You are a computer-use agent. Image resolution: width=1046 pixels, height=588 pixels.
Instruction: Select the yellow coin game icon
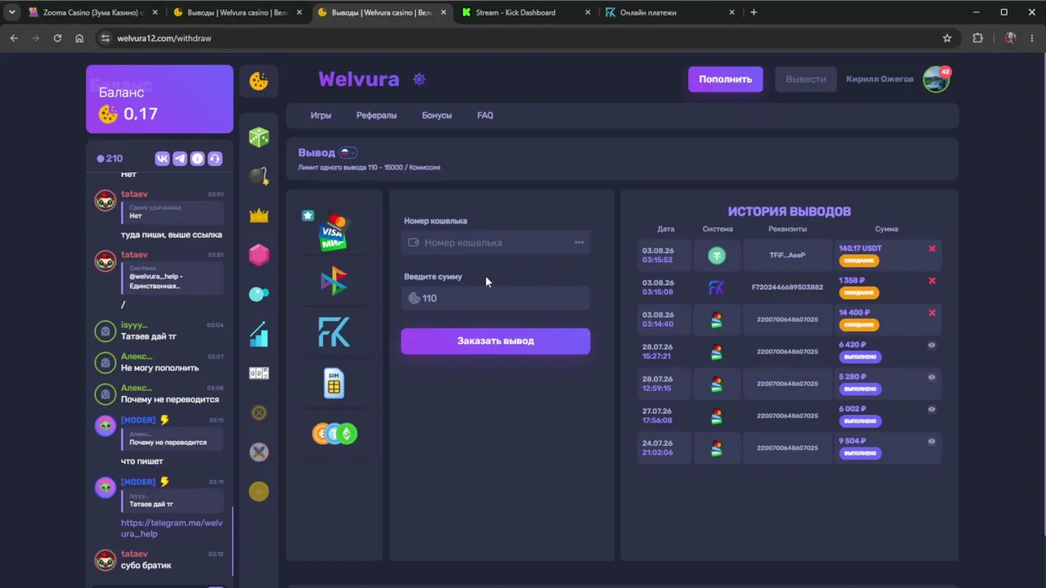tap(259, 491)
